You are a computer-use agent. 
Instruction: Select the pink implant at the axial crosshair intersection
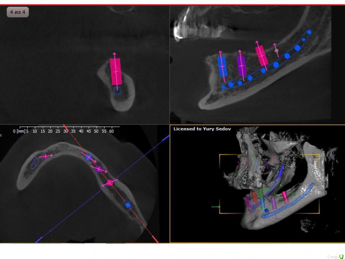pyautogui.click(x=110, y=182)
